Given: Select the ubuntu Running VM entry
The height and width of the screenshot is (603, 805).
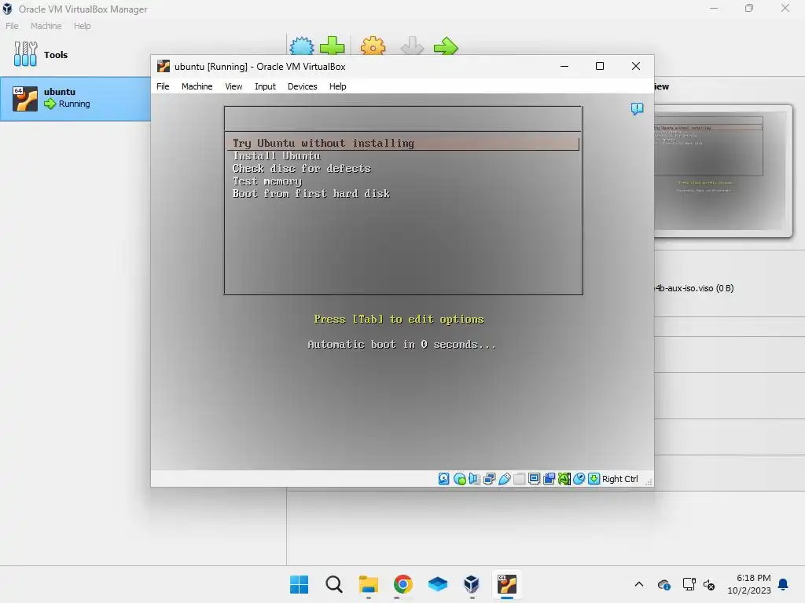Looking at the screenshot, I should 75,99.
